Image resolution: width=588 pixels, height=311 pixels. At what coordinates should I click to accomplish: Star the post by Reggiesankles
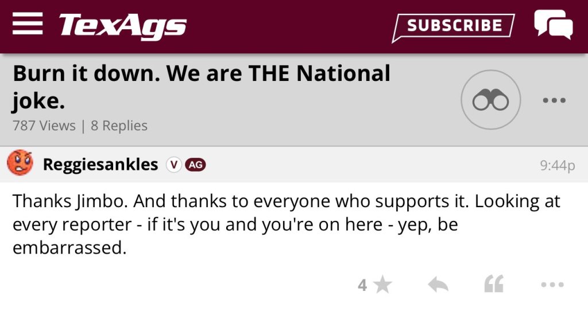tap(382, 285)
